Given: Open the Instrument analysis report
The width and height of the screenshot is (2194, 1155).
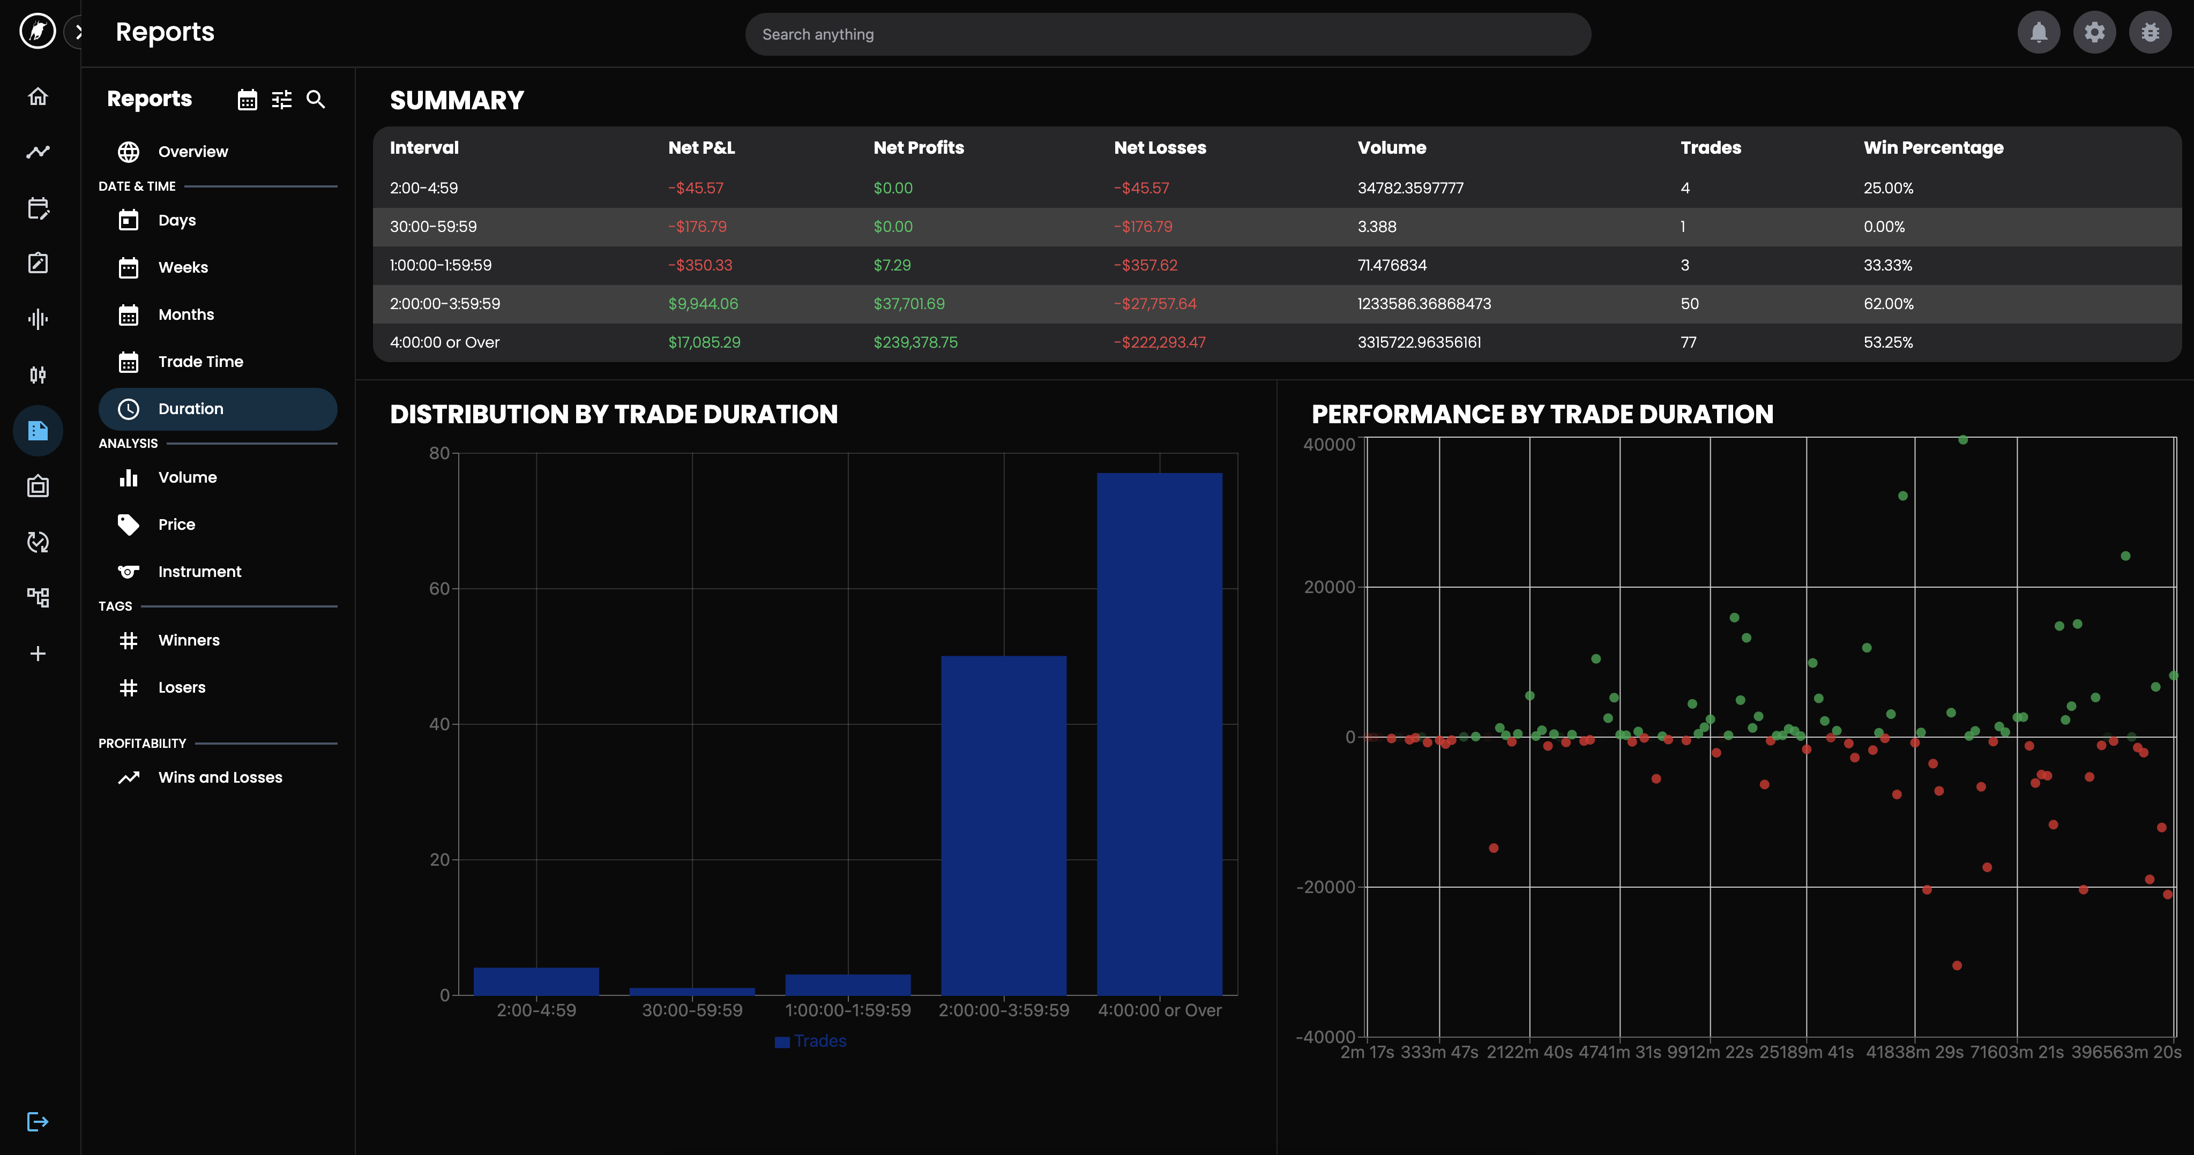Looking at the screenshot, I should click(x=199, y=571).
